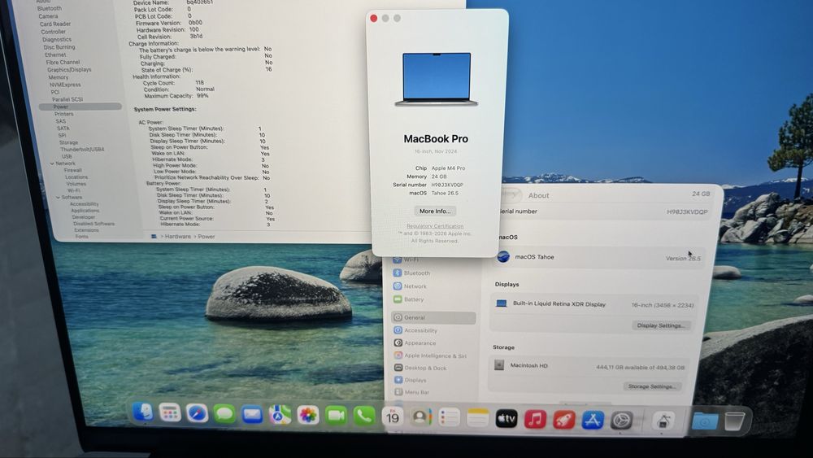Viewport: 813px width, 458px height.
Task: Select Firewall under Network in System Information
Action: 73,170
